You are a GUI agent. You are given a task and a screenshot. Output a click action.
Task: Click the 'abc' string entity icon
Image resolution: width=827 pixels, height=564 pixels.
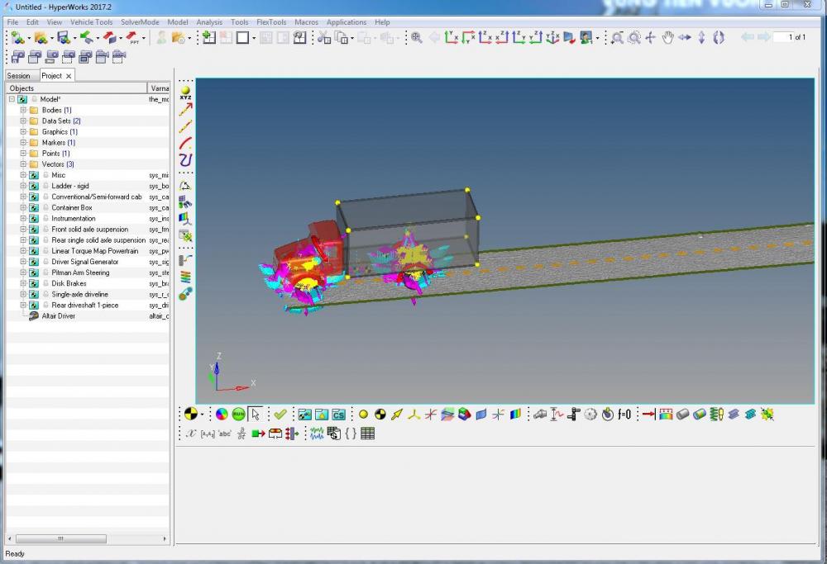click(225, 434)
